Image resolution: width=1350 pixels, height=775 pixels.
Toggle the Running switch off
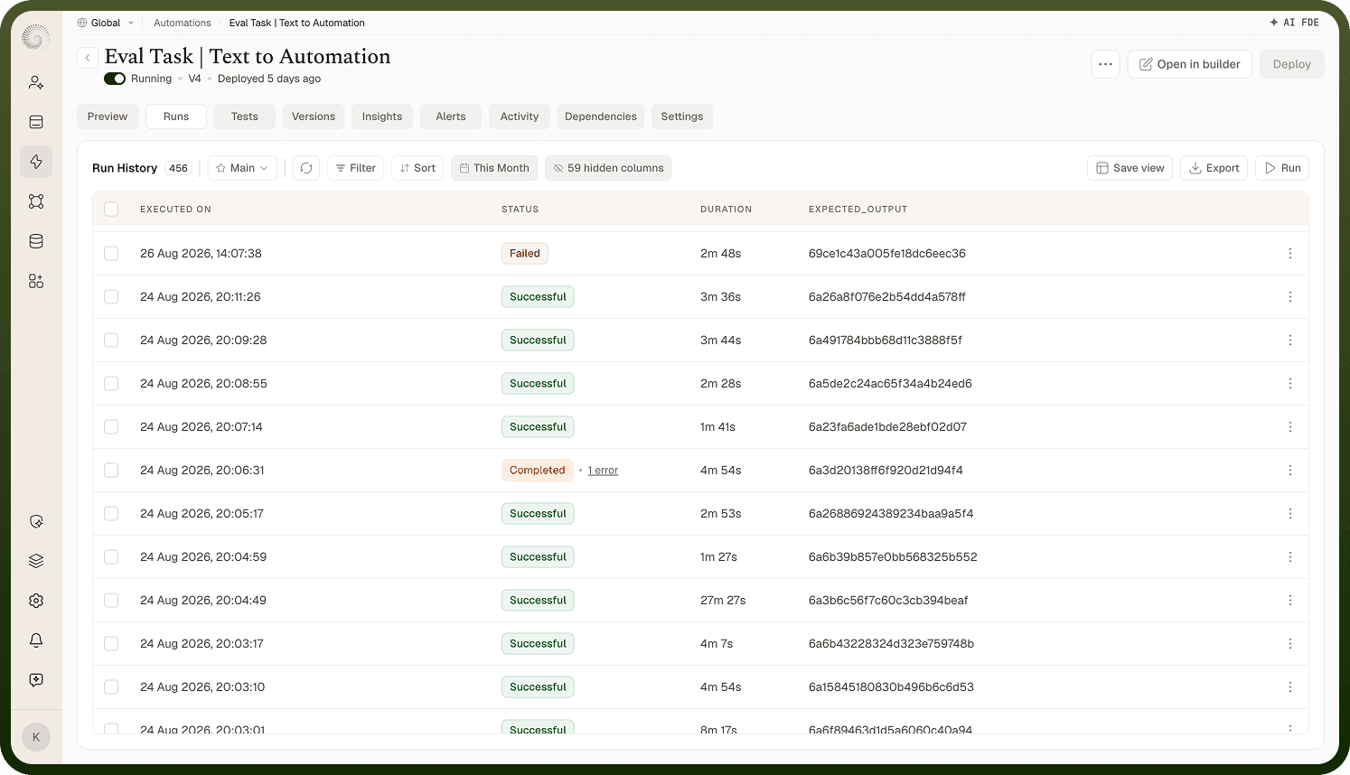[x=115, y=79]
